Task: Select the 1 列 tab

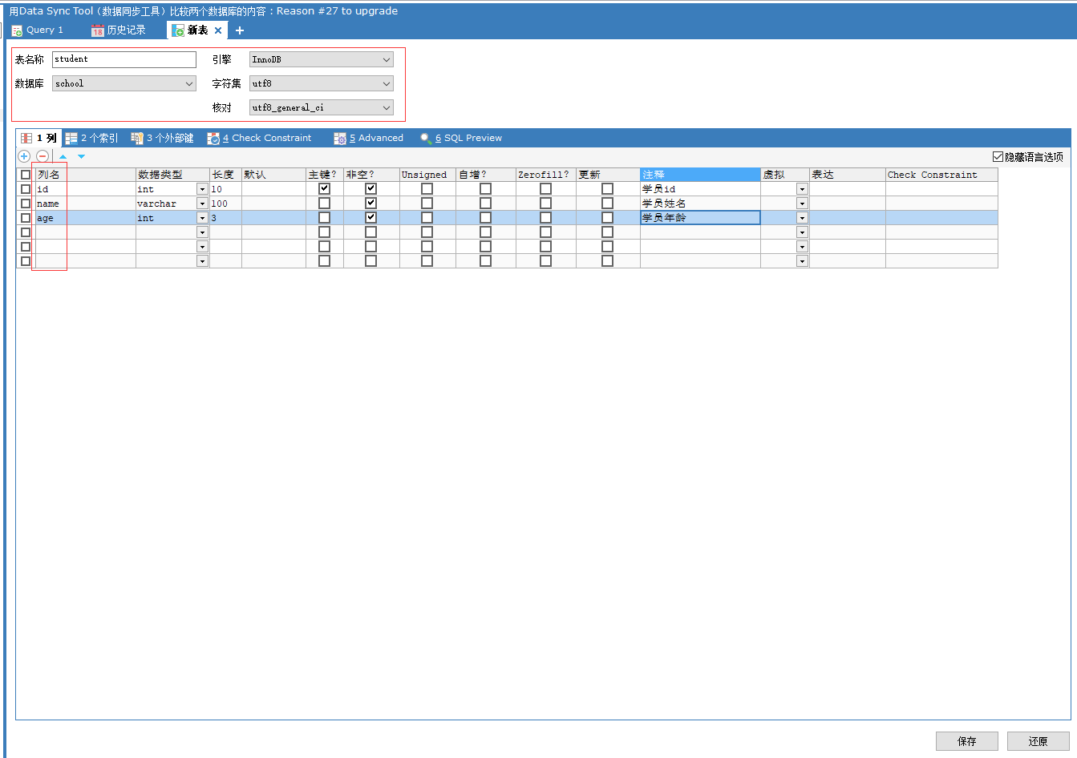Action: (38, 138)
